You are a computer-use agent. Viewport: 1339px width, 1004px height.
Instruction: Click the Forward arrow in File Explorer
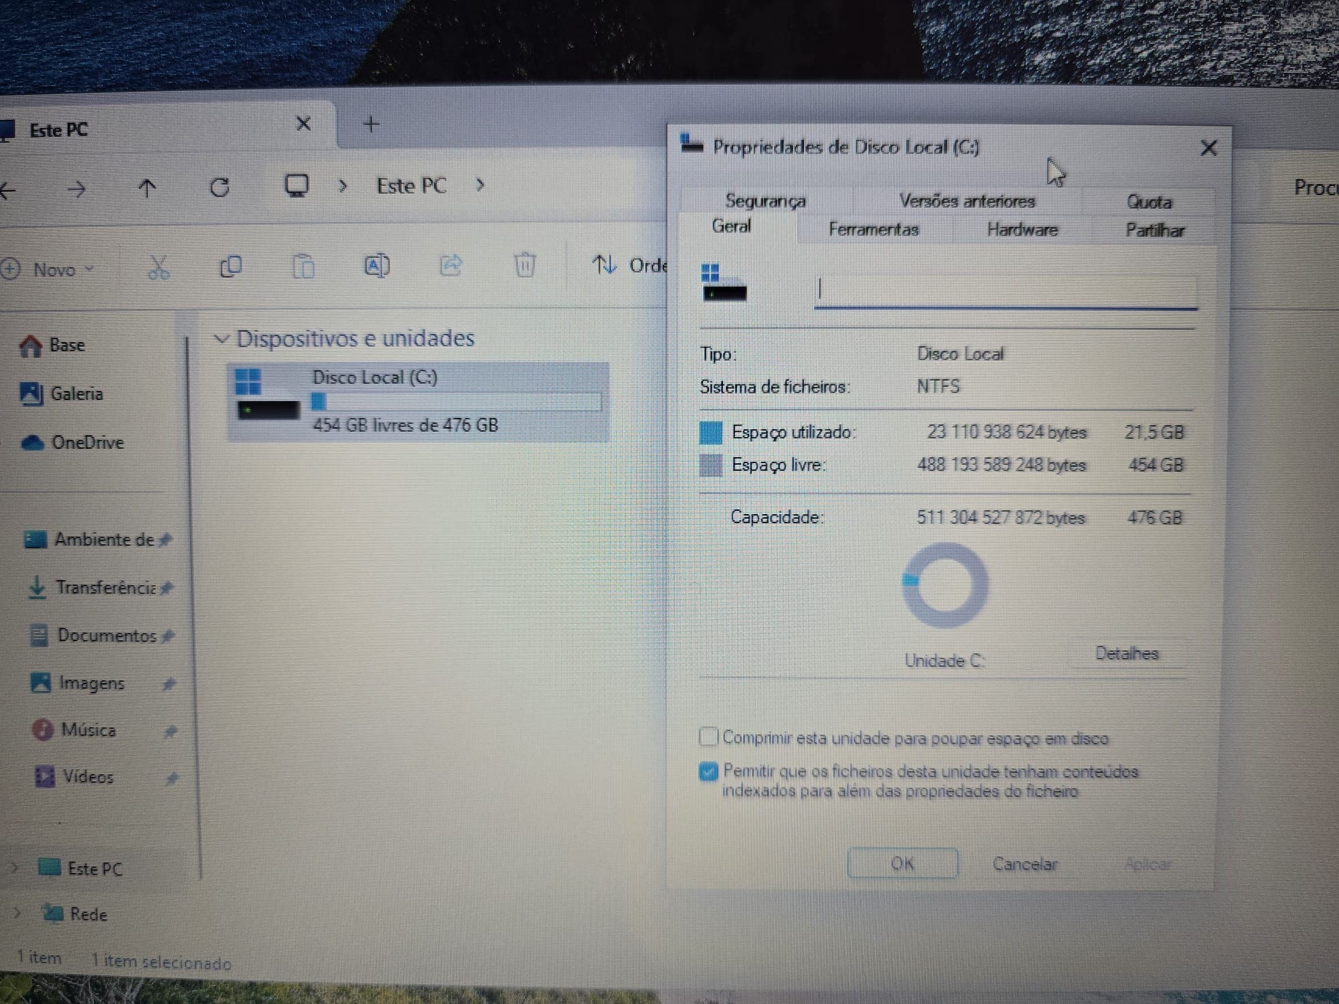pos(76,189)
